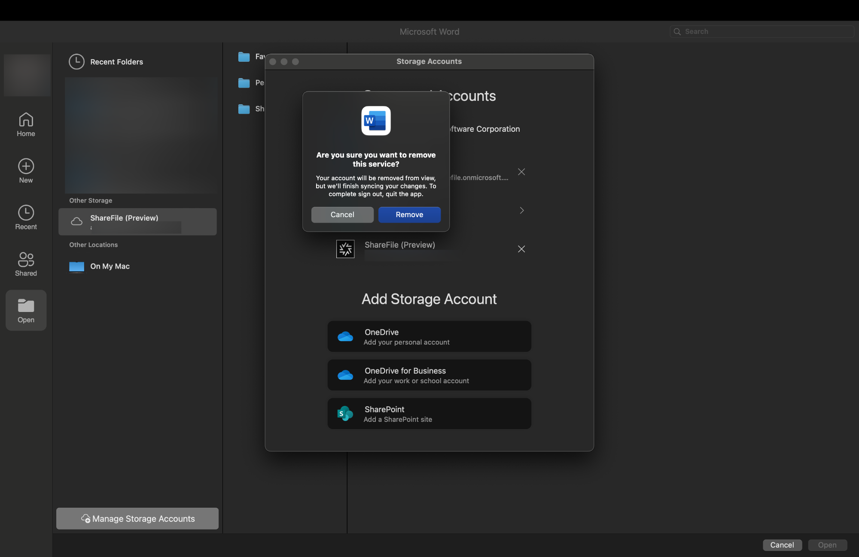
Task: Create a New document from sidebar
Action: pos(26,171)
